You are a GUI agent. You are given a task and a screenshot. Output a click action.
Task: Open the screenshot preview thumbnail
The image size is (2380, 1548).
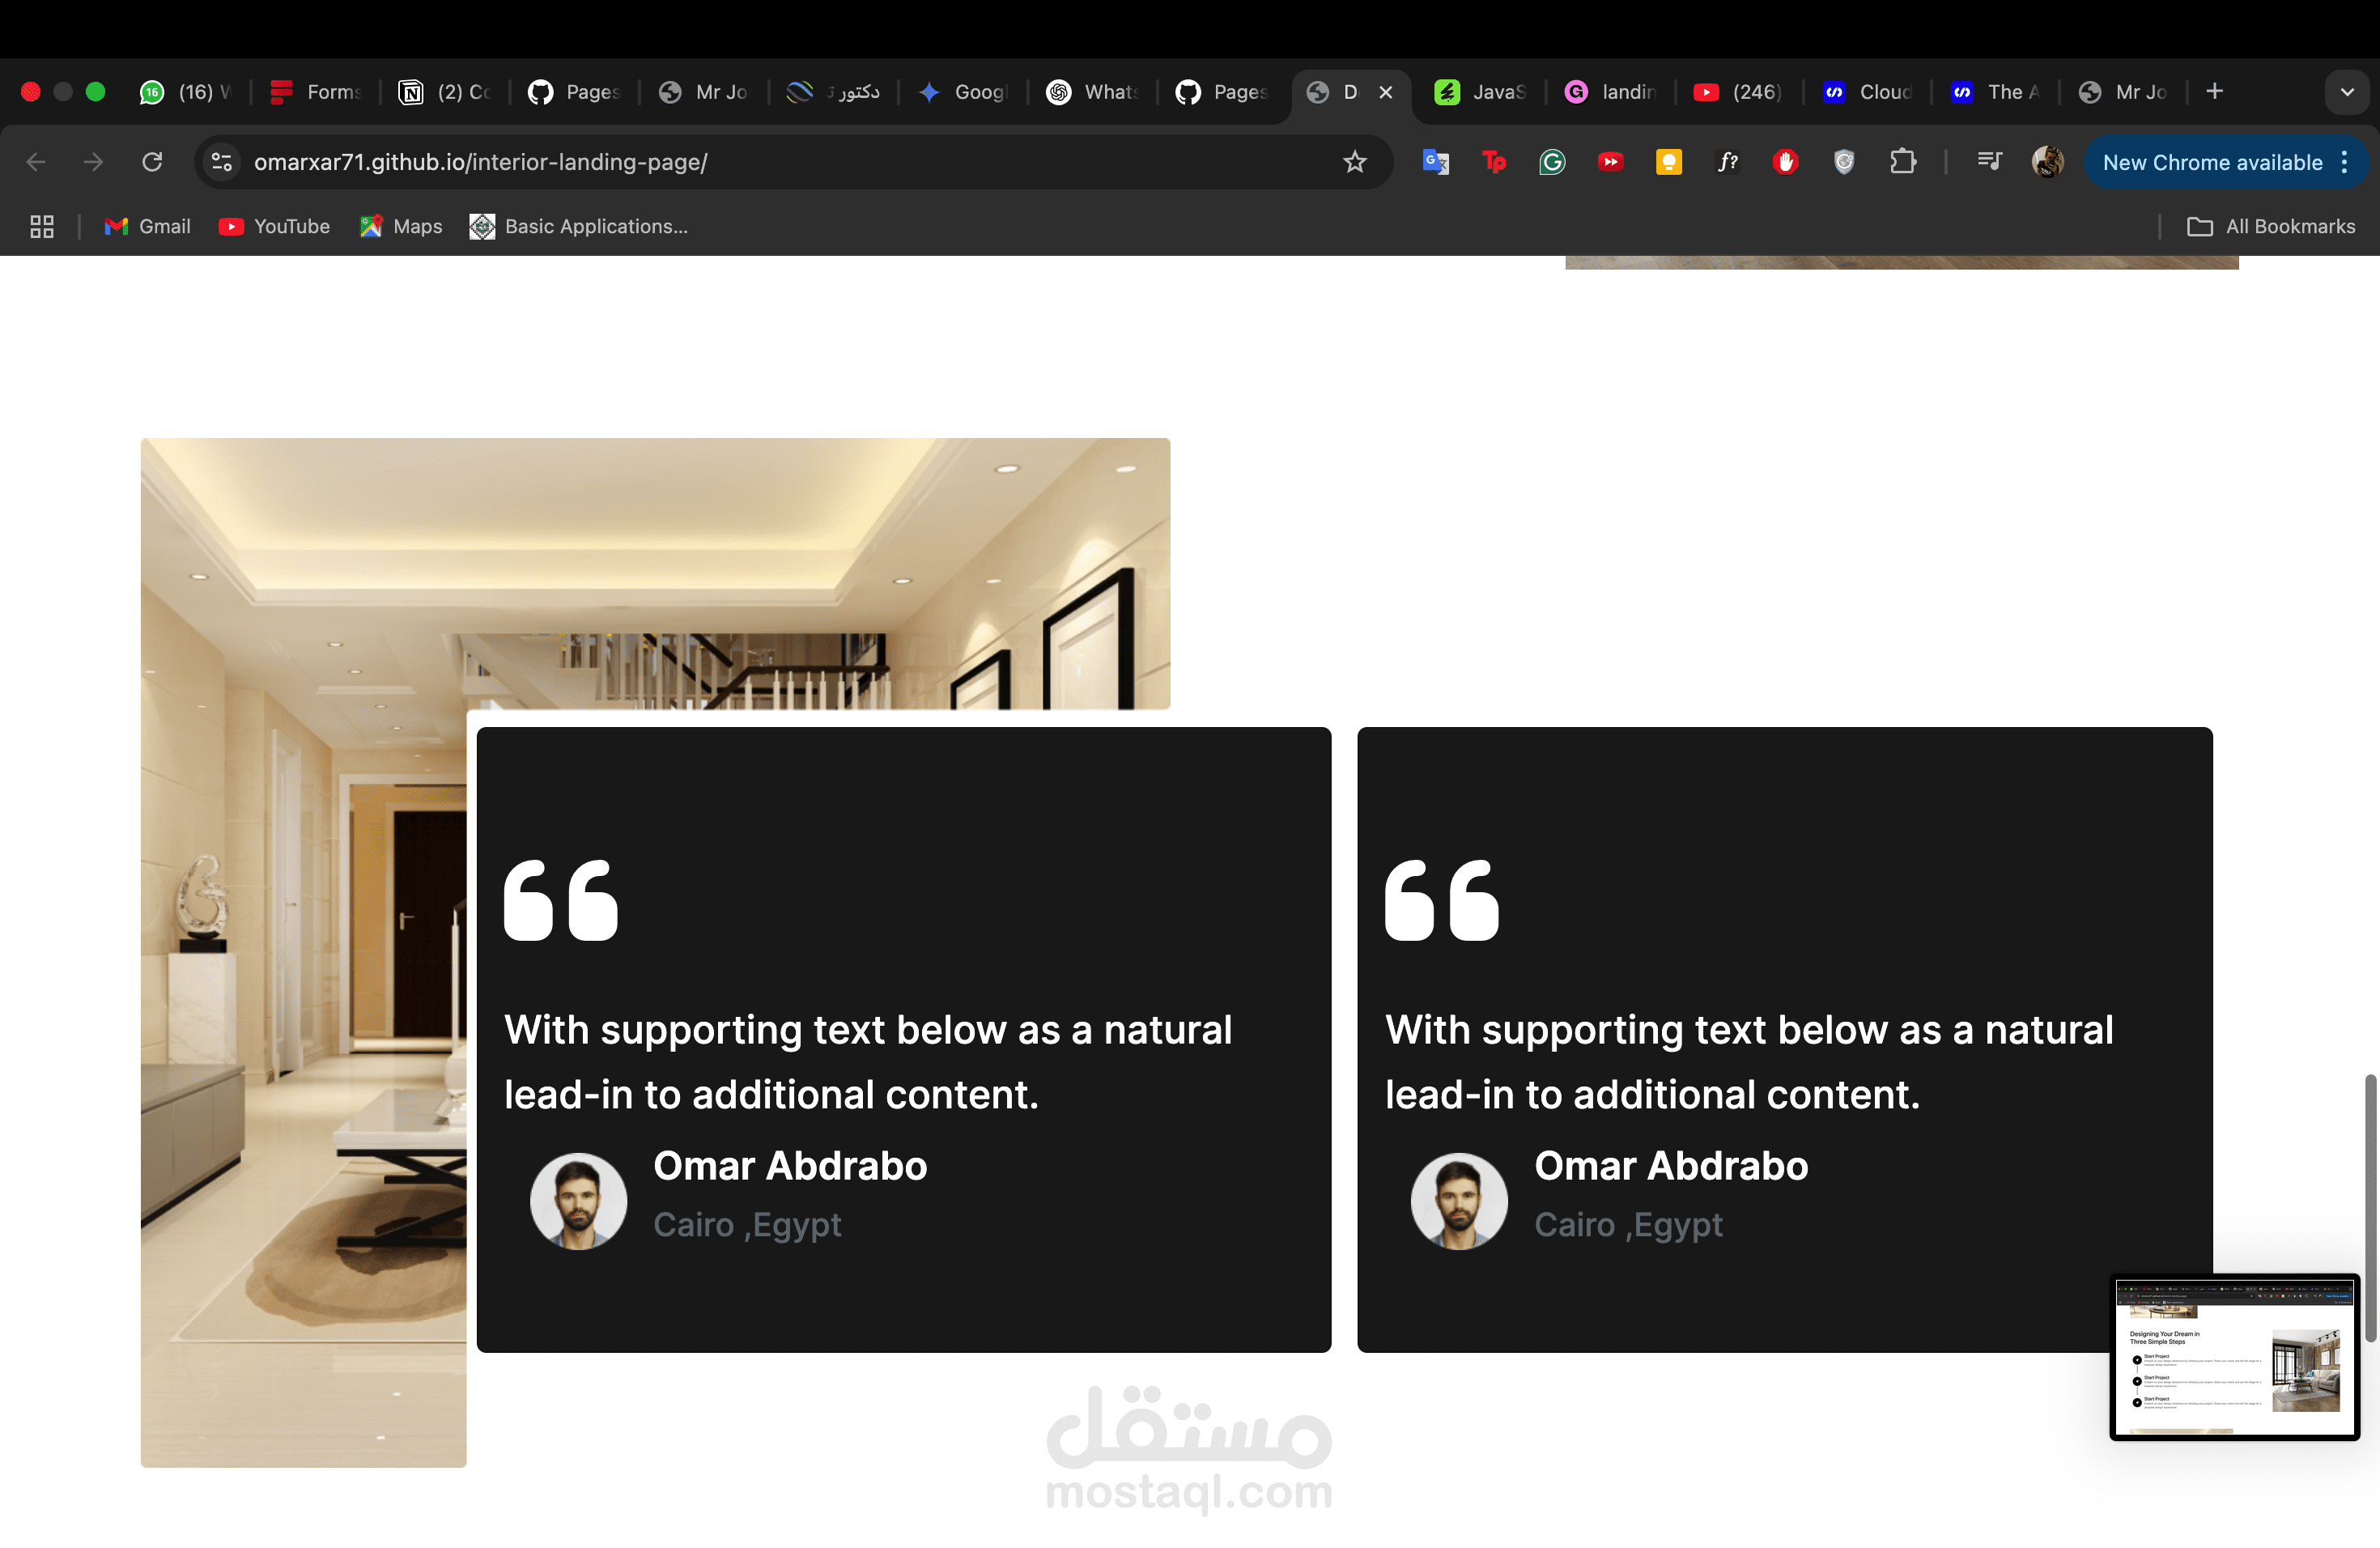point(2234,1356)
